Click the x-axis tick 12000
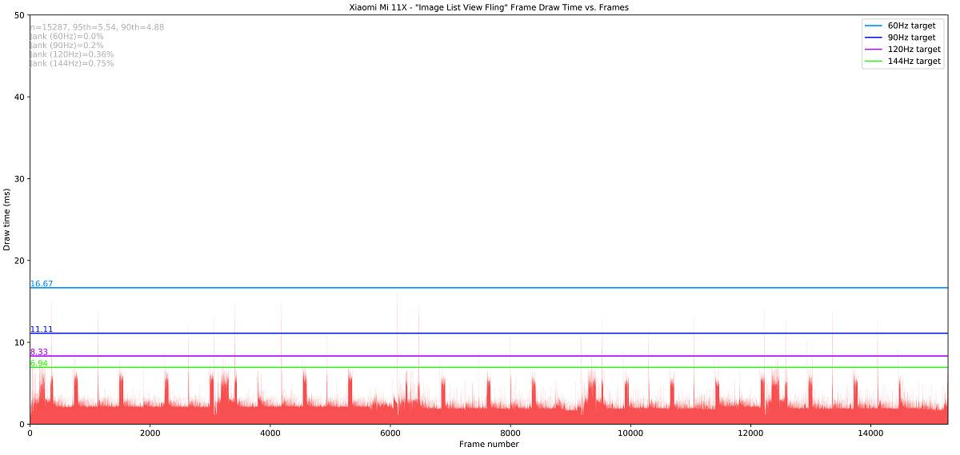 [750, 433]
